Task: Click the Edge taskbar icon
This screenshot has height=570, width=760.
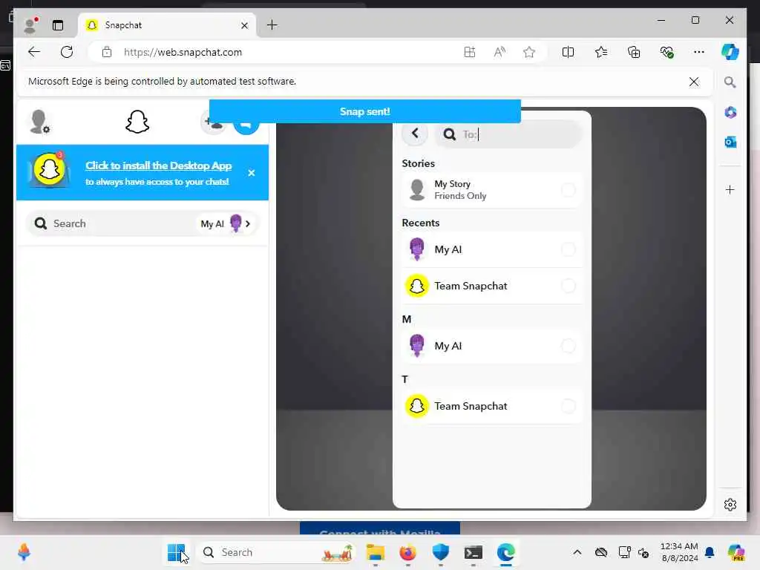Action: point(505,552)
